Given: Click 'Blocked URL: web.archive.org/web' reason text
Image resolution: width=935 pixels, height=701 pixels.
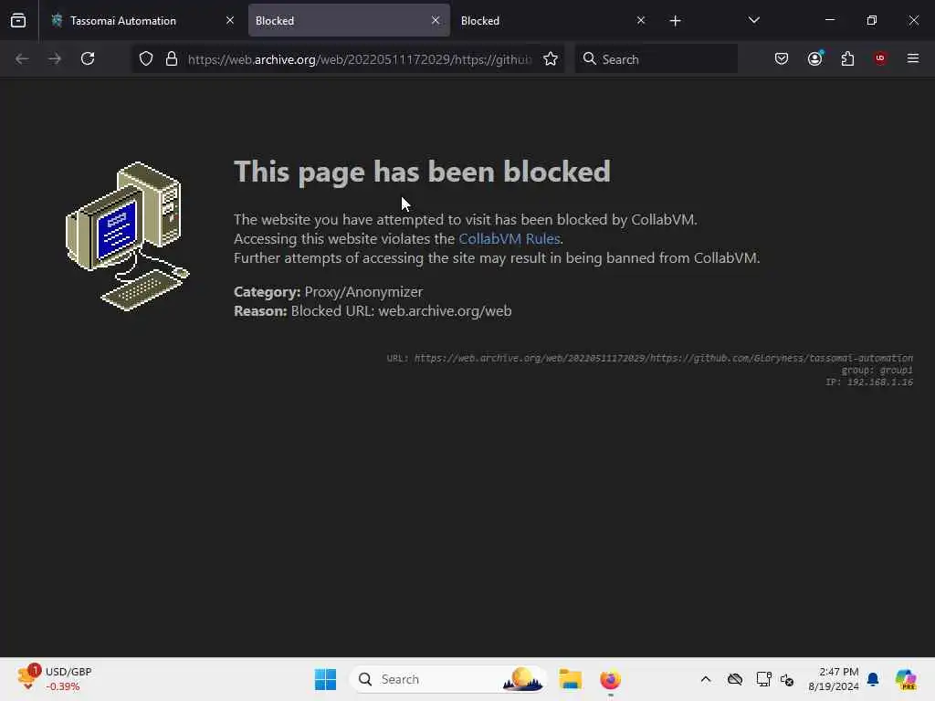Looking at the screenshot, I should click(402, 310).
